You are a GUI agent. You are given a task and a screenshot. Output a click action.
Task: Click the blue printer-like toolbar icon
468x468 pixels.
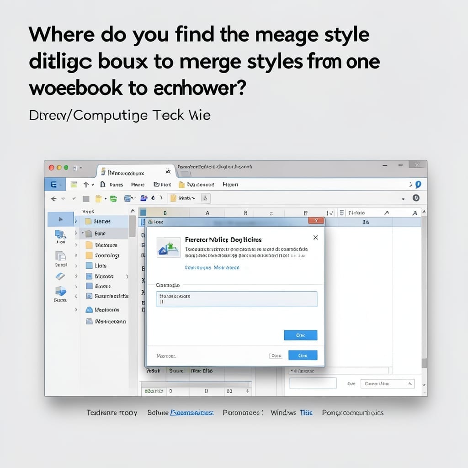(128, 198)
